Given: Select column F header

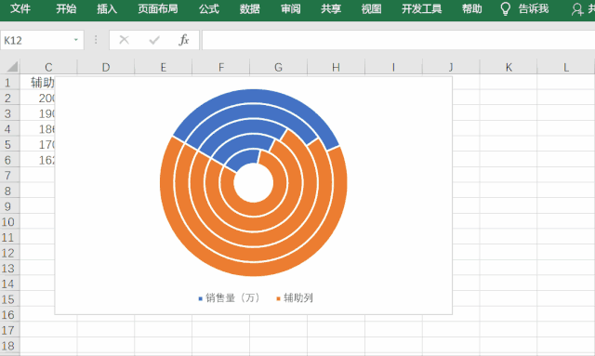Looking at the screenshot, I should point(221,67).
